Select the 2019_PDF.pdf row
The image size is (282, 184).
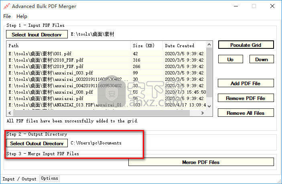tap(106, 66)
